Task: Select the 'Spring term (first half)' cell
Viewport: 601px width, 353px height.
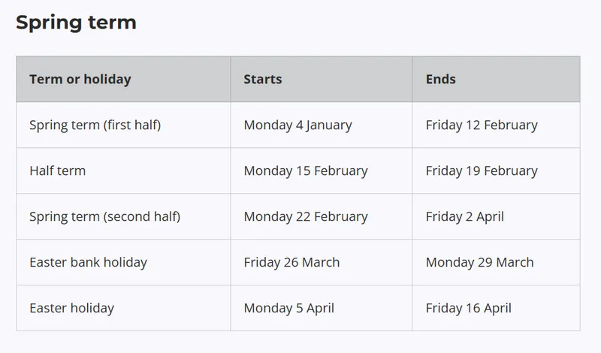Action: 95,125
